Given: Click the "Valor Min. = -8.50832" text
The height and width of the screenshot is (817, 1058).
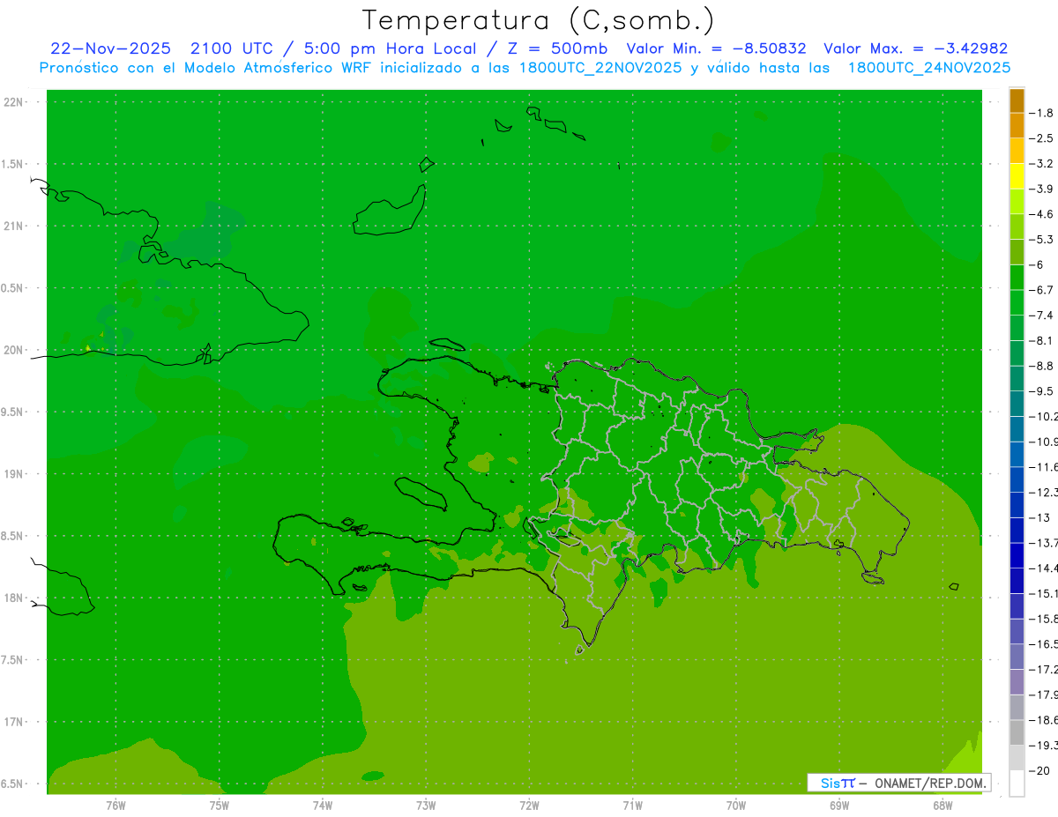Looking at the screenshot, I should pyautogui.click(x=716, y=48).
